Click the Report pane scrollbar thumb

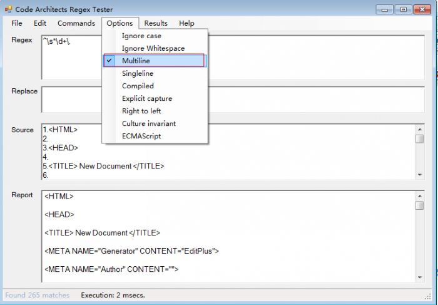click(419, 205)
